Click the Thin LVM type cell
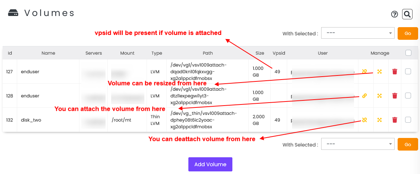Viewport: 420px width, 174px height. (x=155, y=120)
